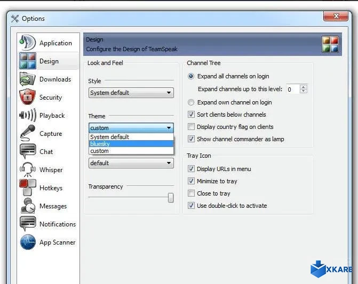Choose bluesky in Theme list

pos(131,144)
